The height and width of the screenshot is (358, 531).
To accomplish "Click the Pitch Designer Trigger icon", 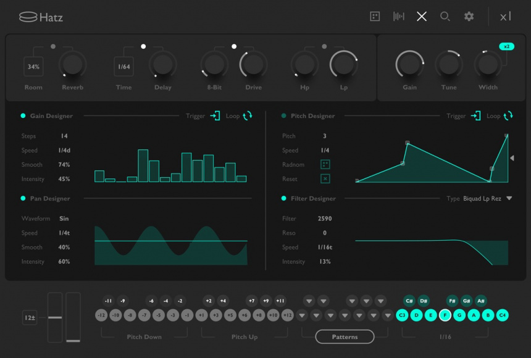I will (475, 116).
